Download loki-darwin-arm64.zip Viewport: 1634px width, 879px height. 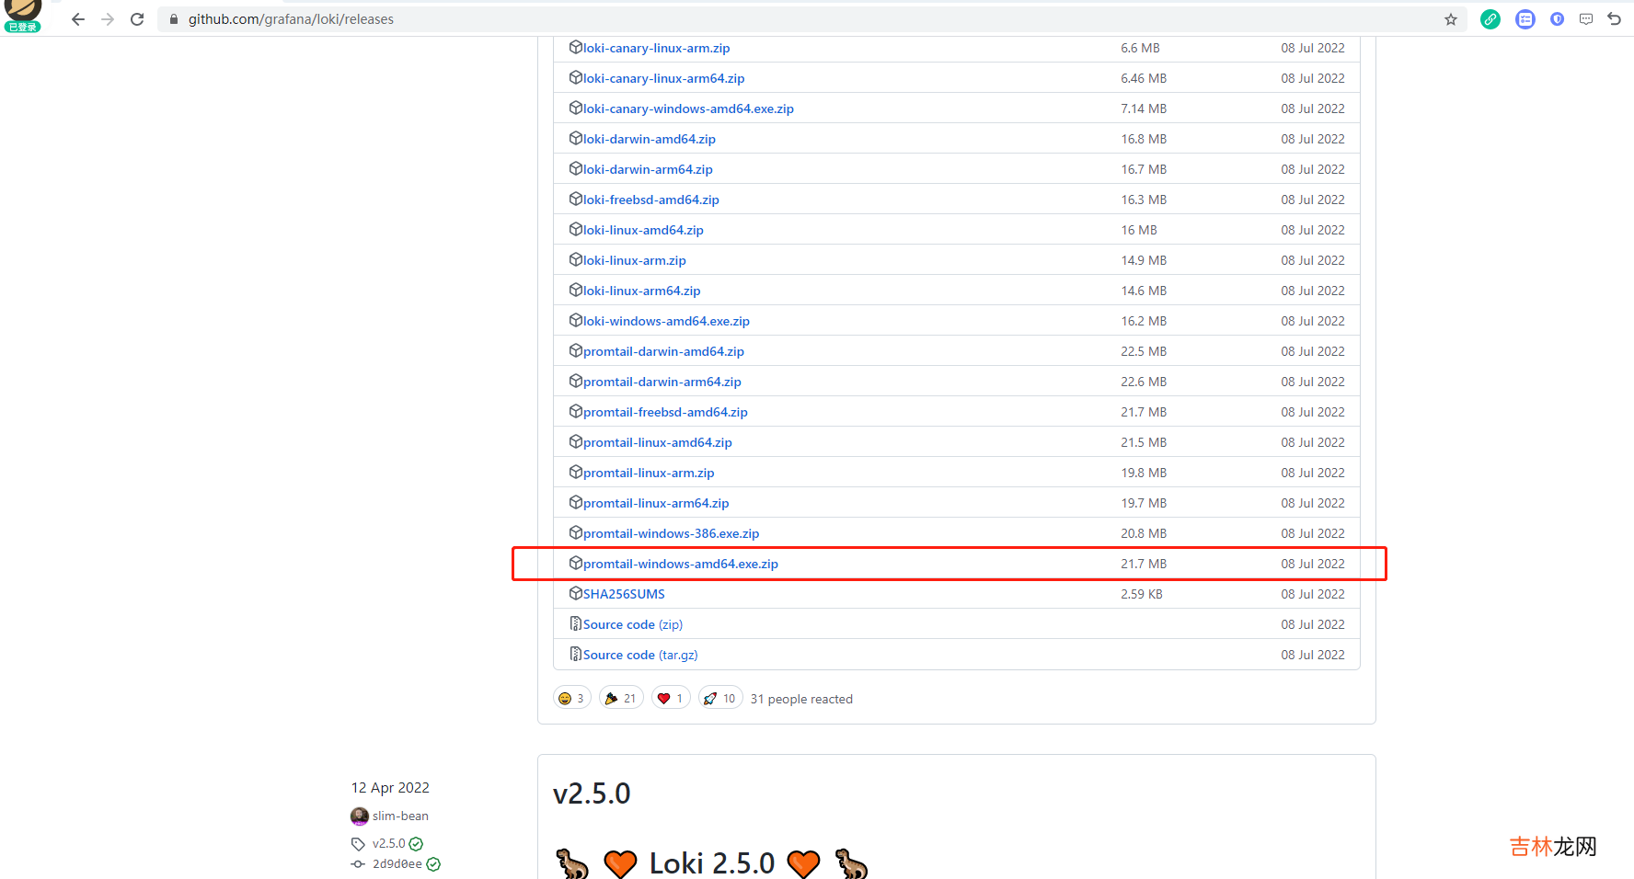tap(648, 169)
